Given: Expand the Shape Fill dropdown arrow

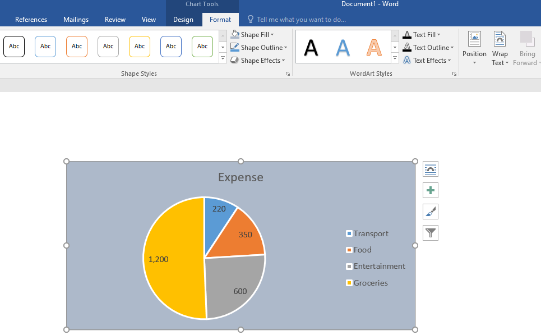Looking at the screenshot, I should [x=272, y=35].
